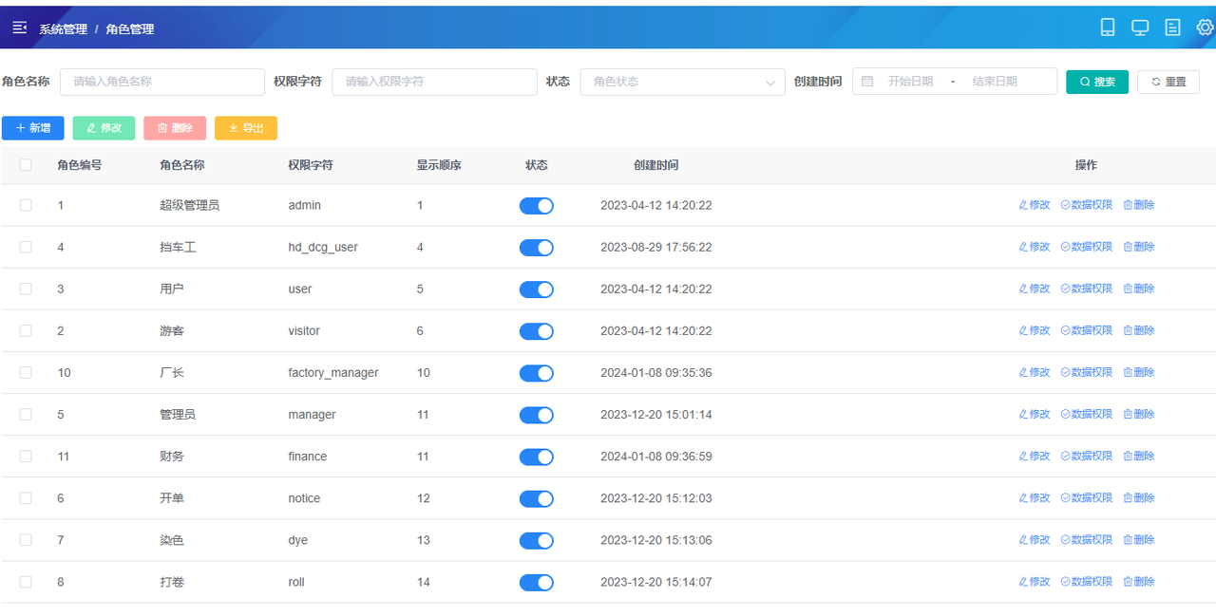This screenshot has height=616, width=1216.
Task: Edit the 开单 role
Action: tap(1035, 497)
